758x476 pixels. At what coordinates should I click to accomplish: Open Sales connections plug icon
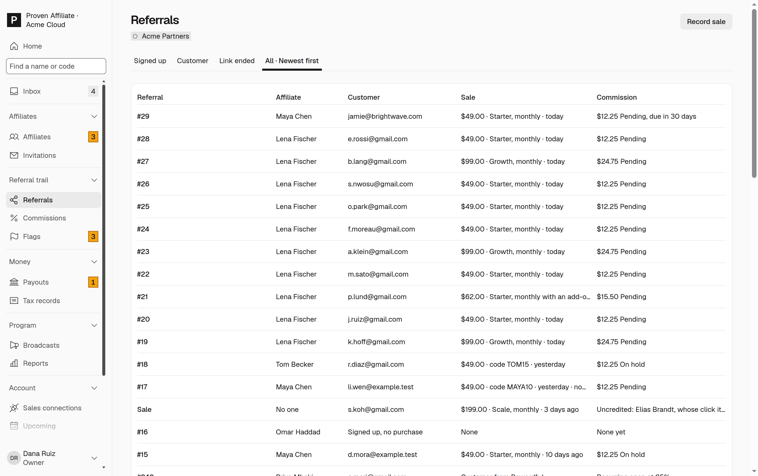pos(14,408)
